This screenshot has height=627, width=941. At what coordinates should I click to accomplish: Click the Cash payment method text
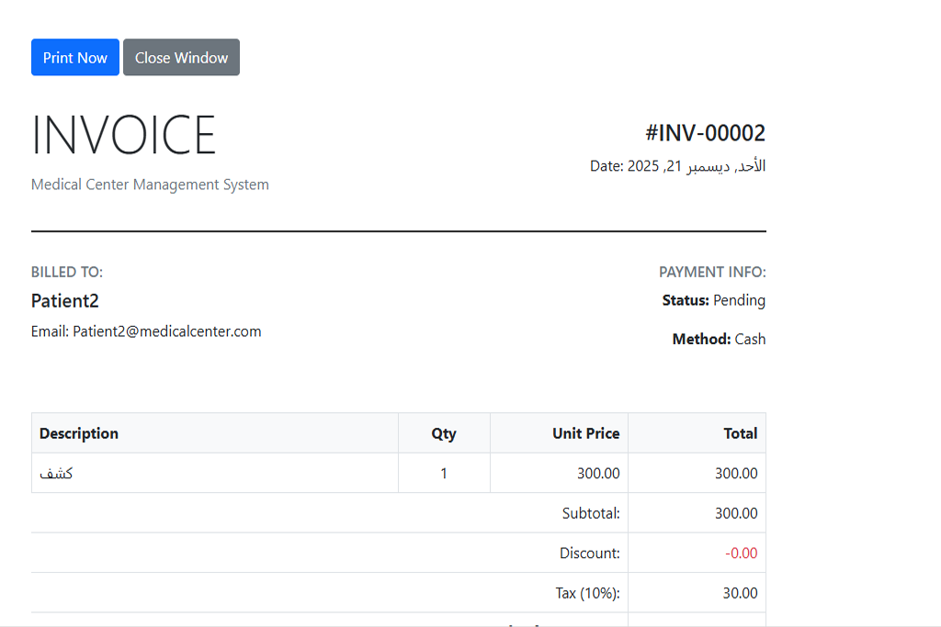750,339
